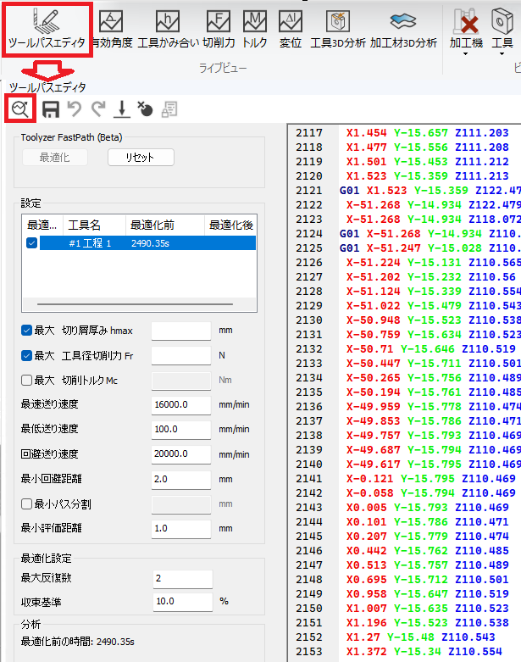The height and width of the screenshot is (662, 521).
Task: Select code line 2121 starting with G01
Action: pos(430,191)
